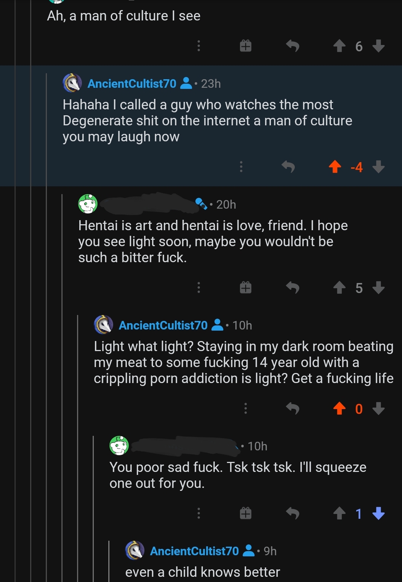
Task: Open the gift award icon under 'man of culture' comment
Action: point(245,46)
